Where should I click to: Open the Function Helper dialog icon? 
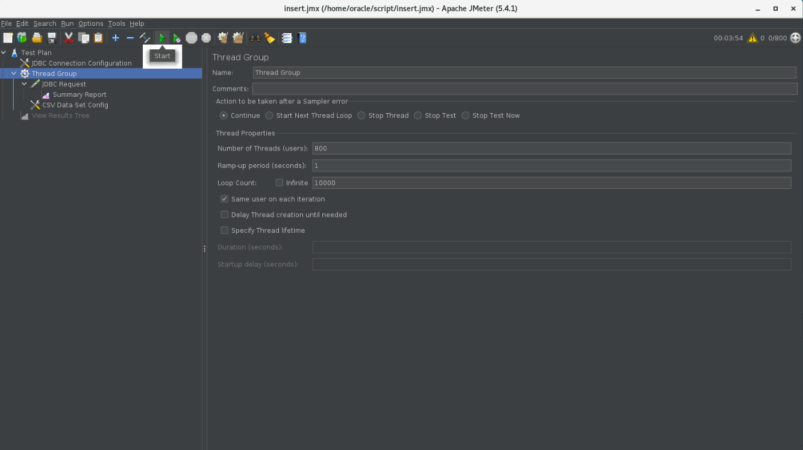pos(287,38)
